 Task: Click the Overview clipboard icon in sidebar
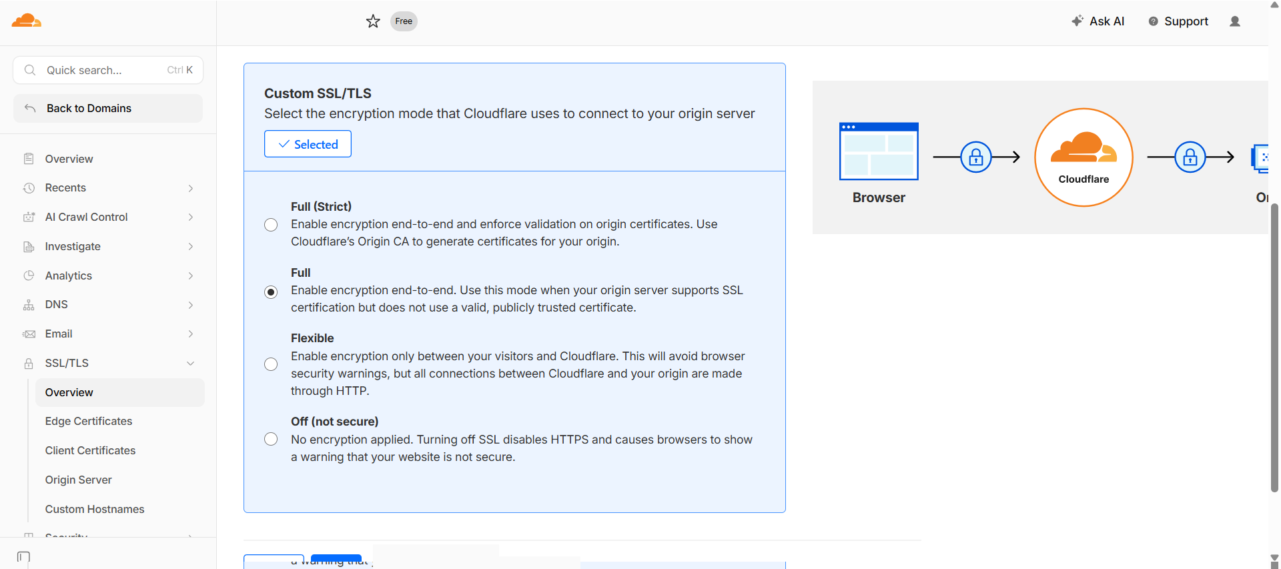coord(29,159)
